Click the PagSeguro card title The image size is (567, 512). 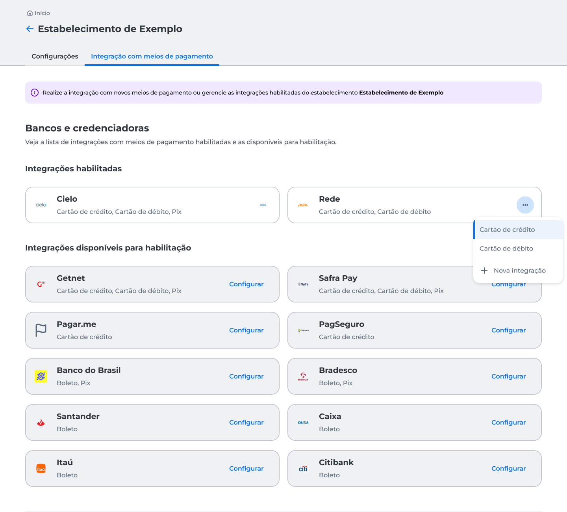point(341,324)
